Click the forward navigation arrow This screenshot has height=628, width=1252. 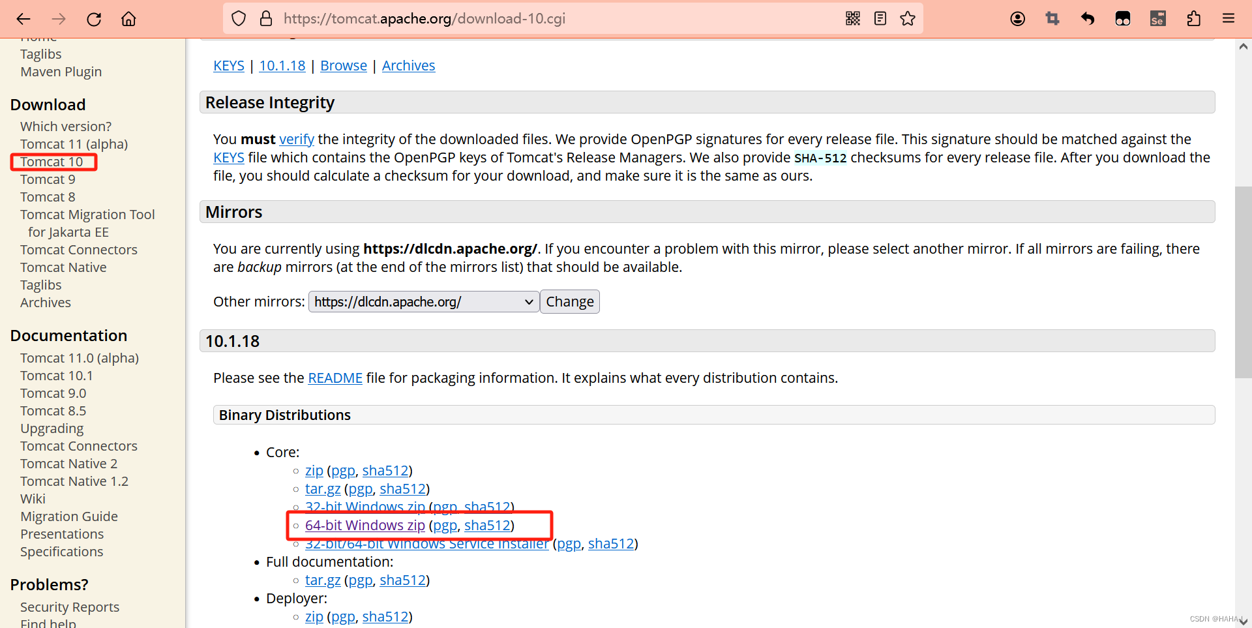click(x=59, y=19)
